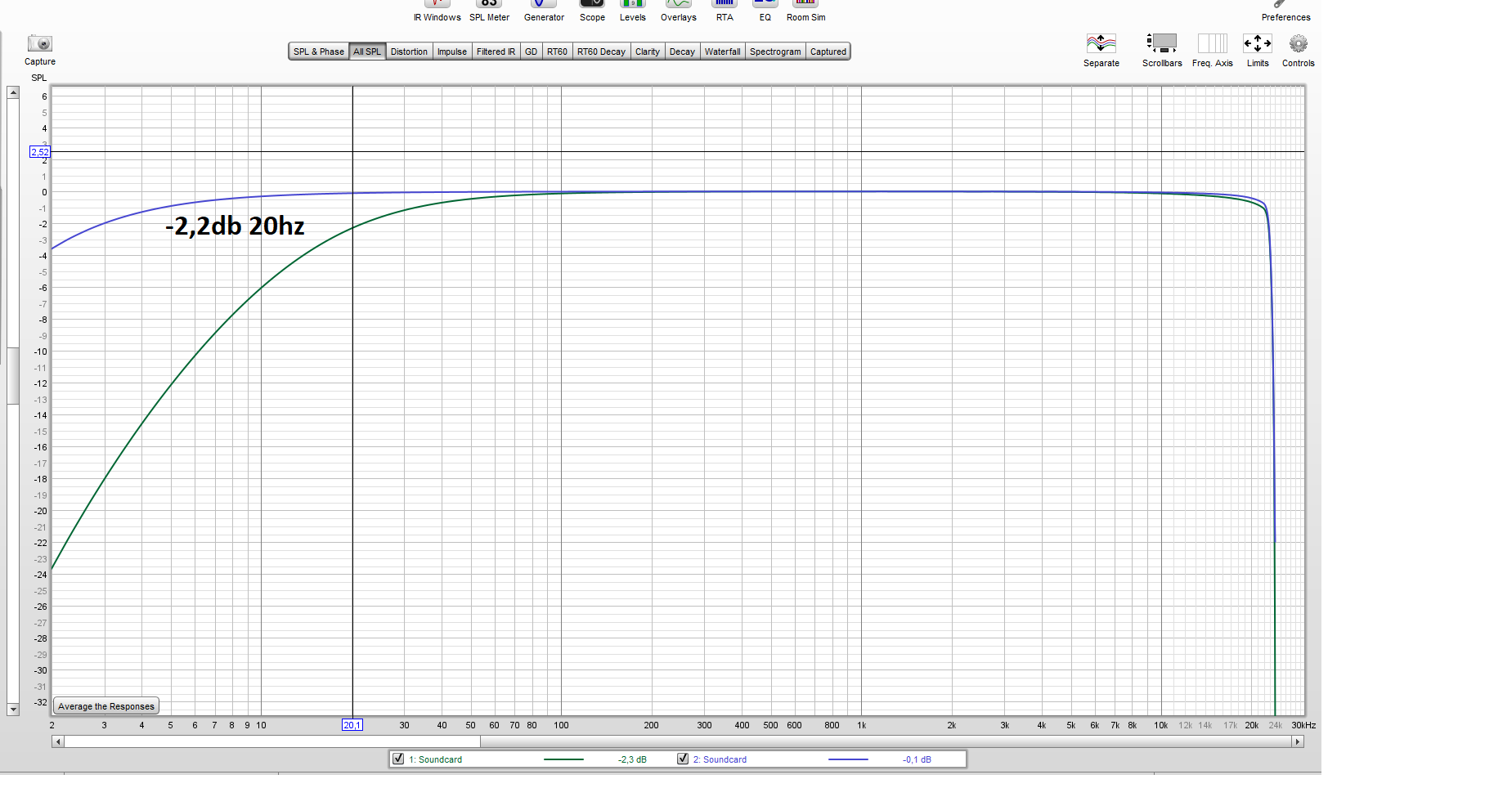Click the vertical scrollbar down arrow

(13, 710)
